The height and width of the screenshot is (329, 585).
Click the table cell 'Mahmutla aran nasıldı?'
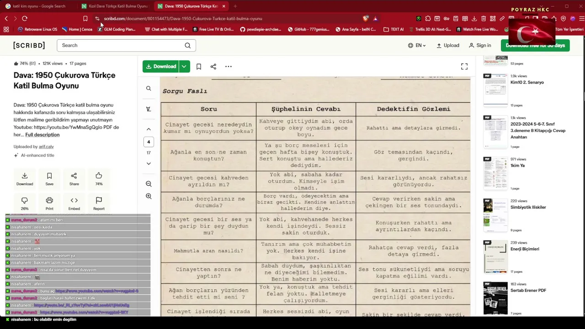pos(208,251)
